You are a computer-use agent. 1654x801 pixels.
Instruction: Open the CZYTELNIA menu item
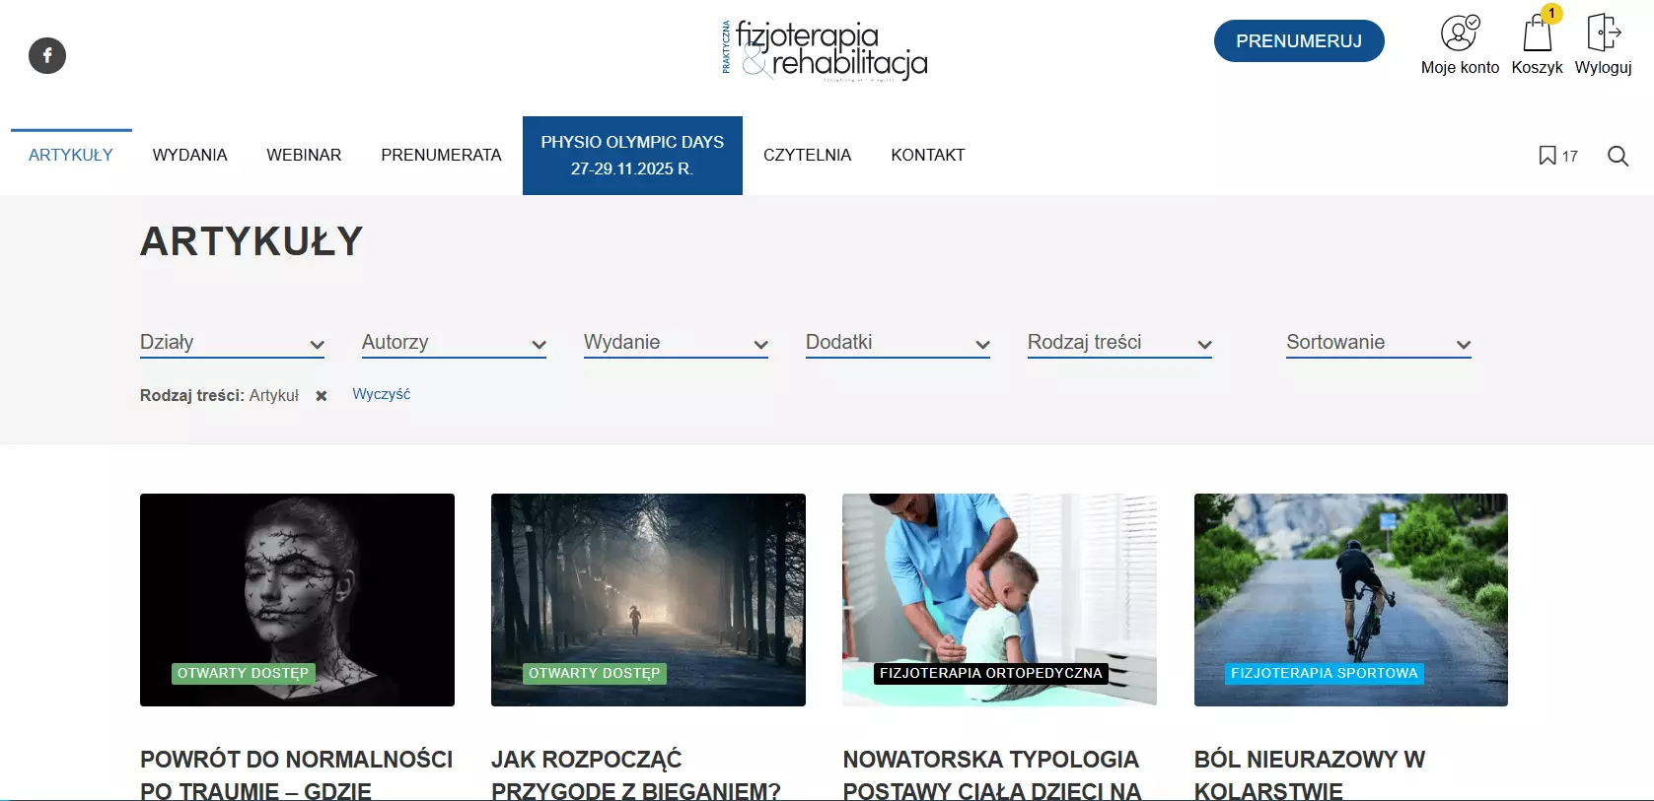coord(807,155)
